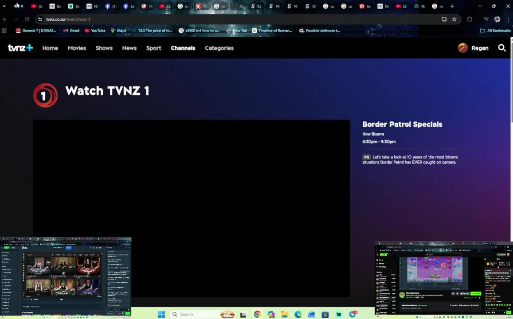Open the Genesis 7 bookmark
Screen dimensions: 513x319
(36, 31)
